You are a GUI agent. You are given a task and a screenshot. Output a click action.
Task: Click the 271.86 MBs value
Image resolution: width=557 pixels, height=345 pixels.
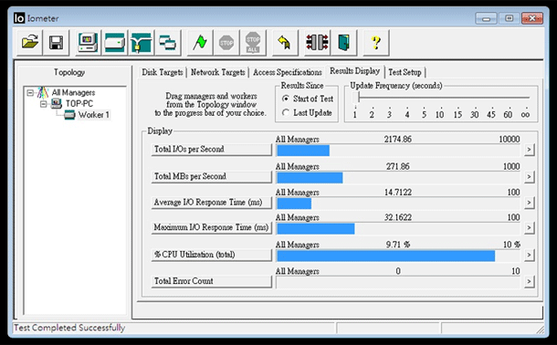tap(398, 166)
